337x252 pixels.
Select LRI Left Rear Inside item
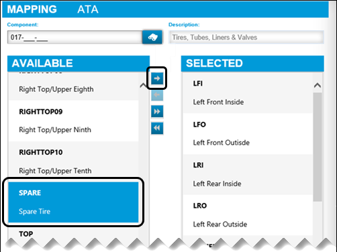[x=248, y=174]
